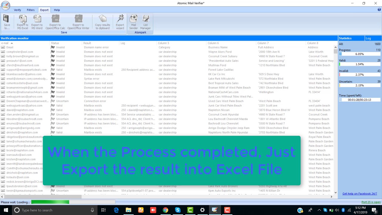Open Settings gear in taskbar
This screenshot has width=382, height=215.
202,210
